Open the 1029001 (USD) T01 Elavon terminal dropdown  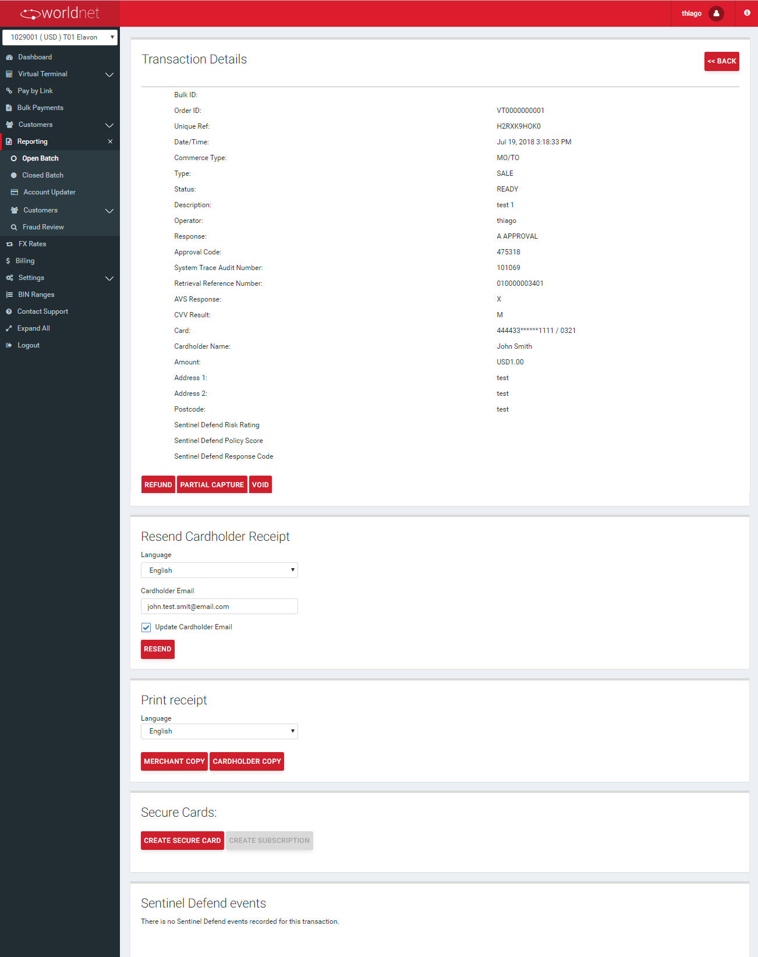coord(60,37)
